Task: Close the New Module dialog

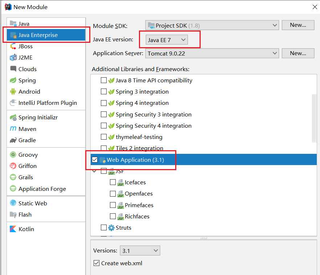Action: (x=315, y=7)
